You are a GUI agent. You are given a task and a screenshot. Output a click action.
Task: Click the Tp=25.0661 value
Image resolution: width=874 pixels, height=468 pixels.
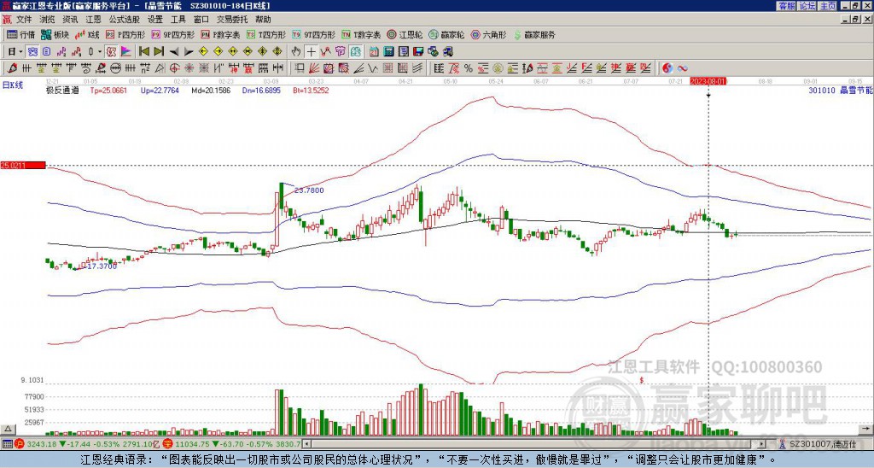pos(108,90)
